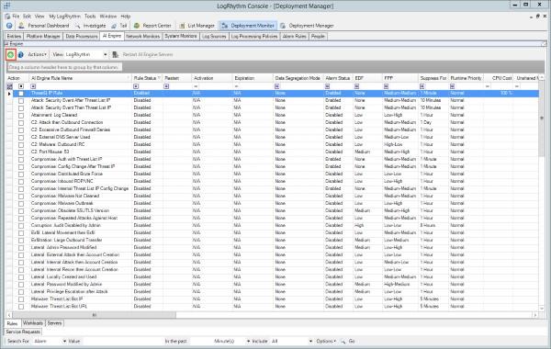Open the Rule Status filter operator icon
551x349 pixels.
(x=136, y=86)
